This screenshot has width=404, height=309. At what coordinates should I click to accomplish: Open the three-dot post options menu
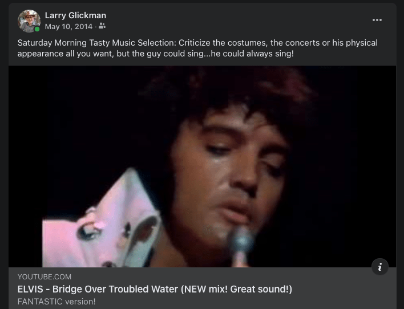377,20
